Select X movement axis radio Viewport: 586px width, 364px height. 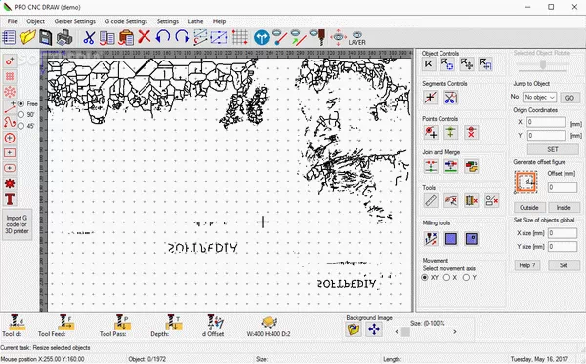(446, 278)
